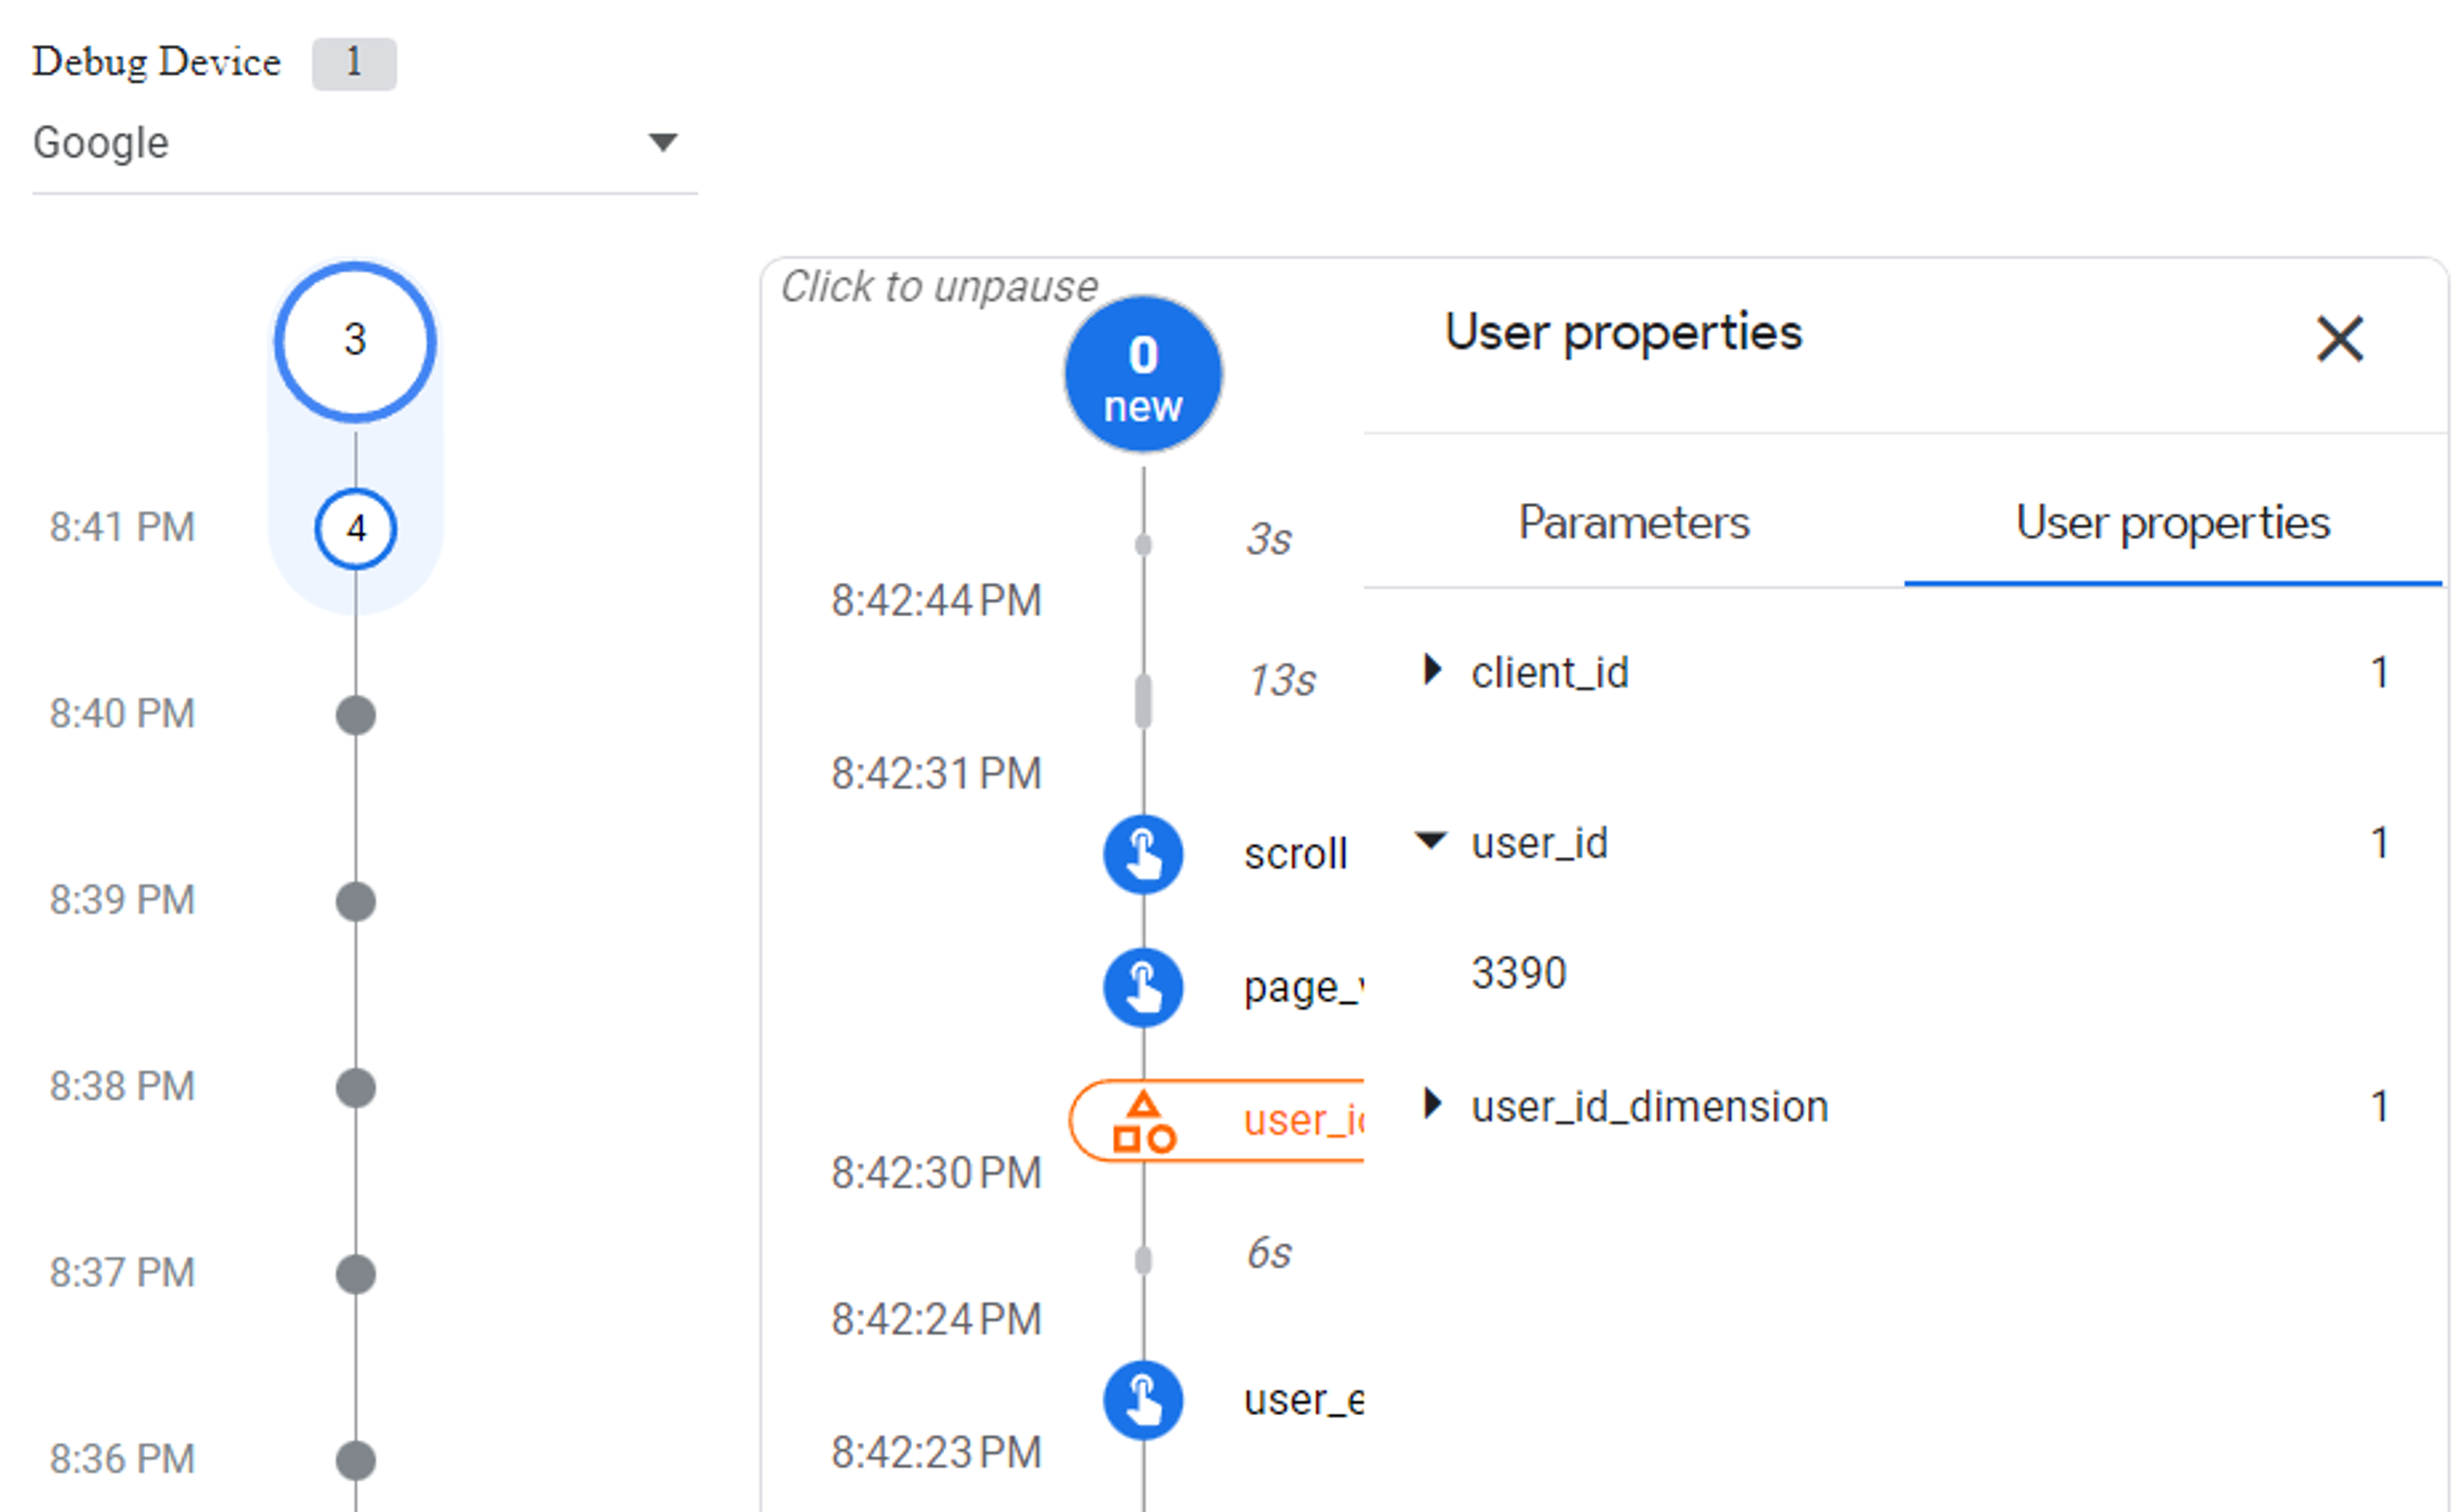Click the user_id value 3390

click(1518, 973)
